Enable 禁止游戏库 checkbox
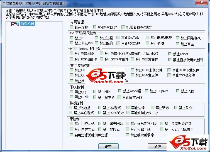The height and width of the screenshot is (152, 210). coord(100,129)
